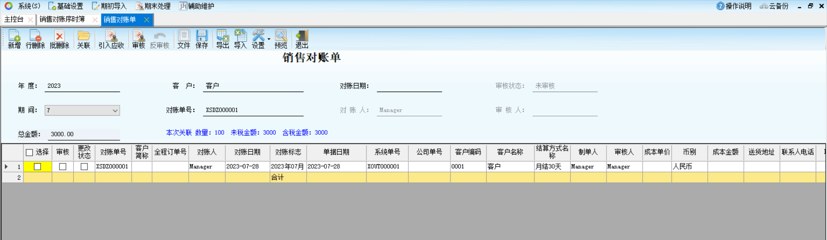Click the 新增 (New) toolbar icon
The height and width of the screenshot is (240, 827).
coord(14,39)
